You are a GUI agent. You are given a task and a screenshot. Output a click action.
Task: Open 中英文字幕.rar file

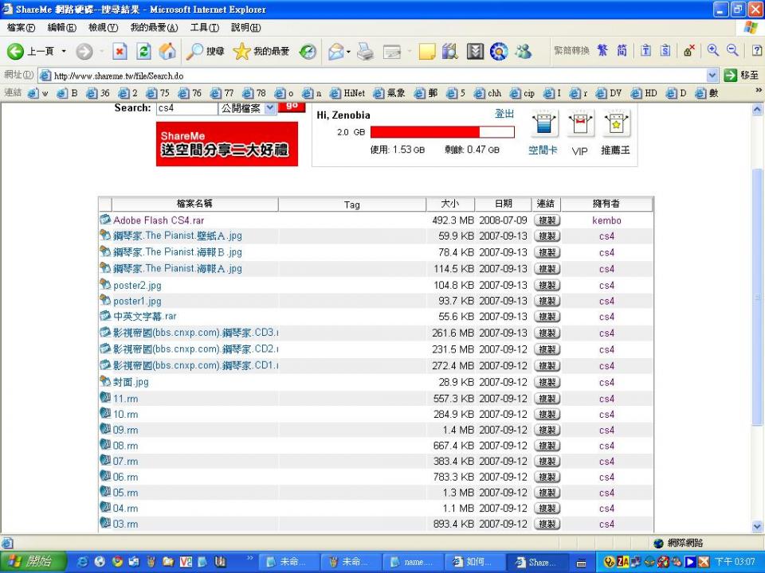[145, 317]
